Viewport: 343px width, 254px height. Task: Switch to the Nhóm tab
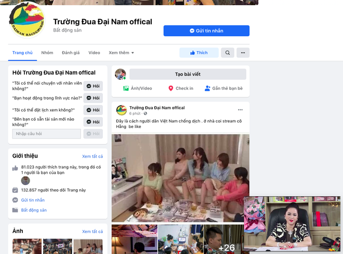point(47,53)
